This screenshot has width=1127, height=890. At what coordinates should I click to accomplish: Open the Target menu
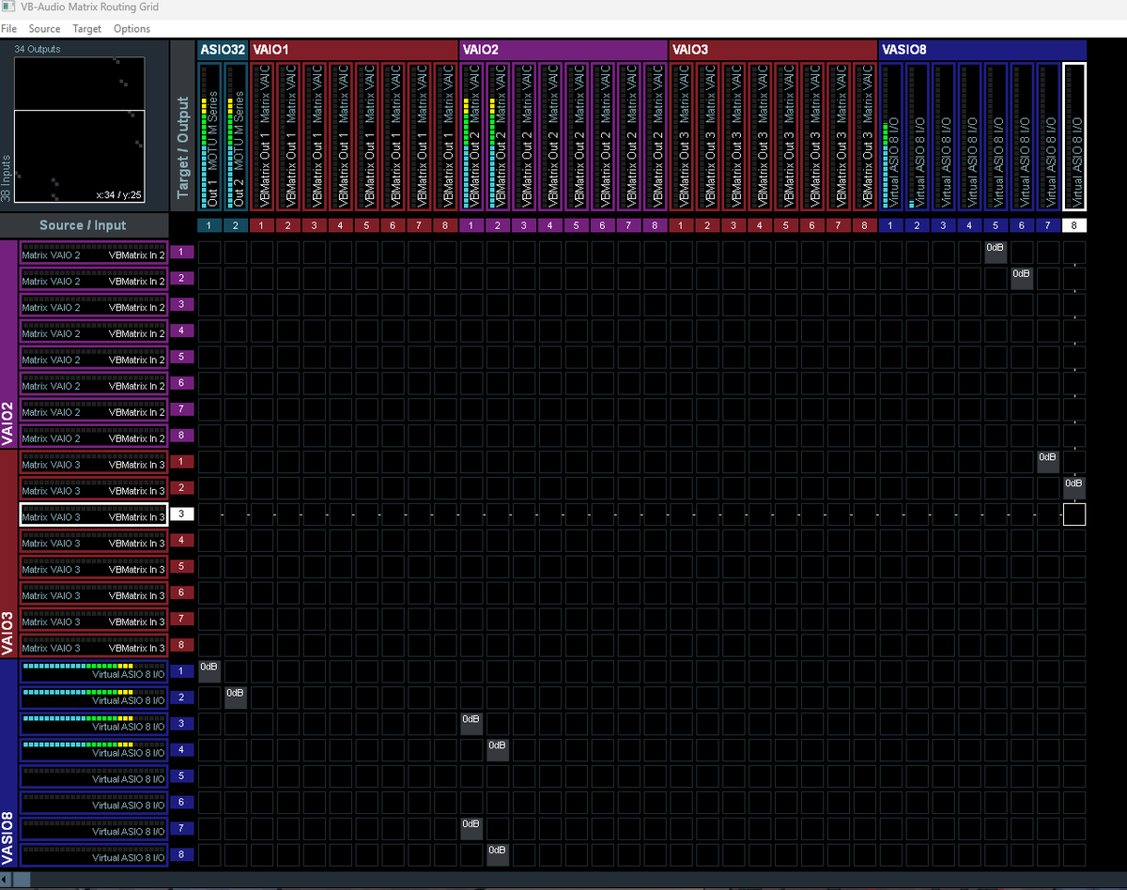tap(86, 29)
